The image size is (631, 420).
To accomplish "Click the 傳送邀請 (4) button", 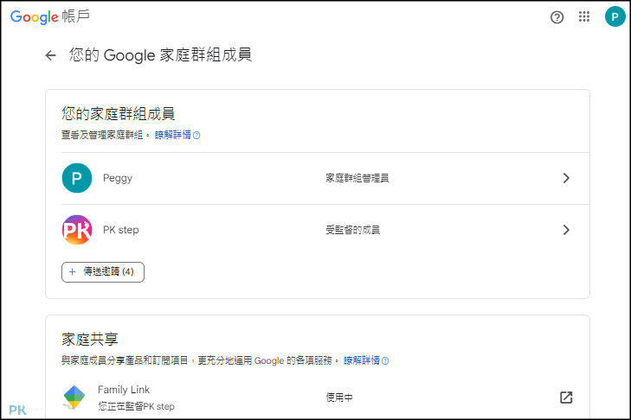I will coord(103,272).
